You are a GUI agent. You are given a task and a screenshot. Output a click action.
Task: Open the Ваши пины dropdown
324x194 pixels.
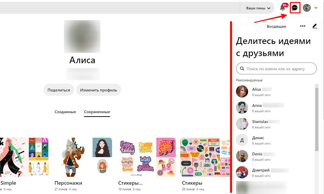click(x=258, y=8)
